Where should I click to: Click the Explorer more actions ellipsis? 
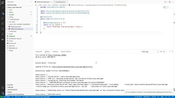click(x=31, y=2)
